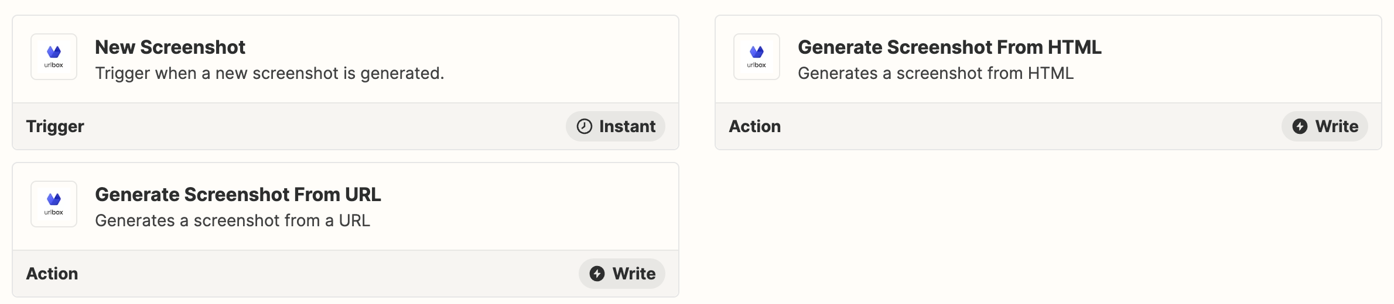Click the Action label under the URL screenshot card

tap(52, 274)
